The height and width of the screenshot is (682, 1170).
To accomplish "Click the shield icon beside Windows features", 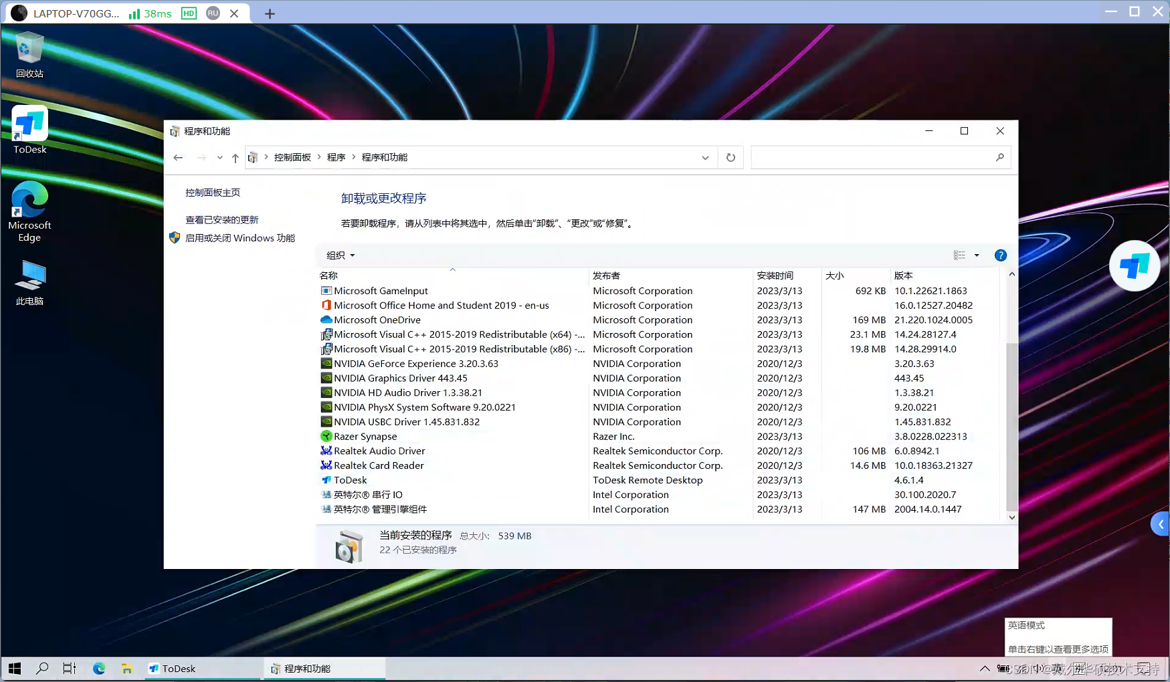I will point(175,237).
